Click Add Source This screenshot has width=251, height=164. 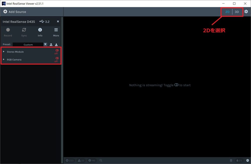click(15, 12)
